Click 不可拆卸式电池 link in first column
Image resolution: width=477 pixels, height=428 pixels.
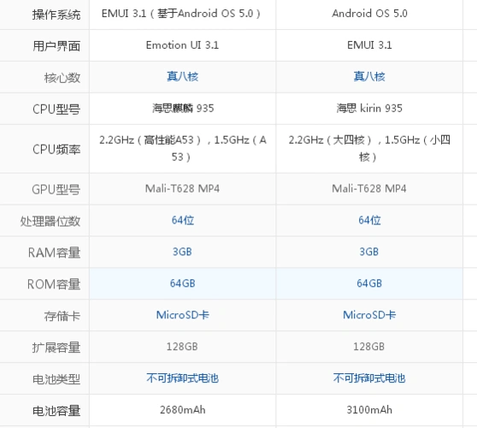[183, 378]
